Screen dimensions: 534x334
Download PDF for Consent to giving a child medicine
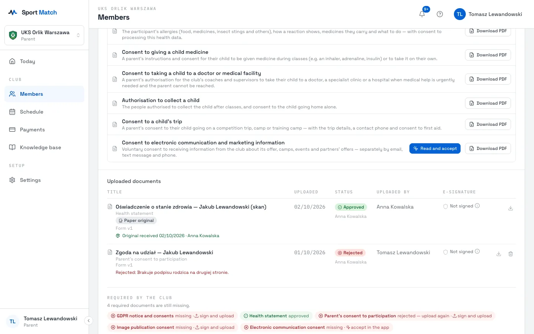click(x=488, y=55)
